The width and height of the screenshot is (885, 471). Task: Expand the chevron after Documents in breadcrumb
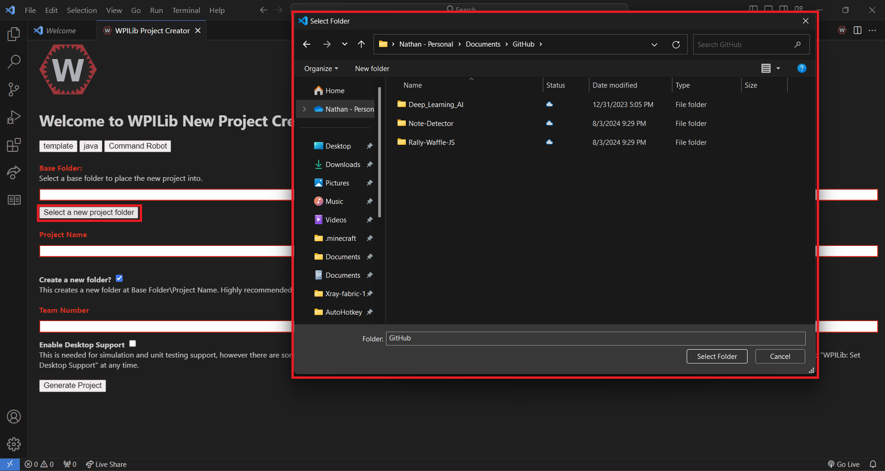point(506,44)
